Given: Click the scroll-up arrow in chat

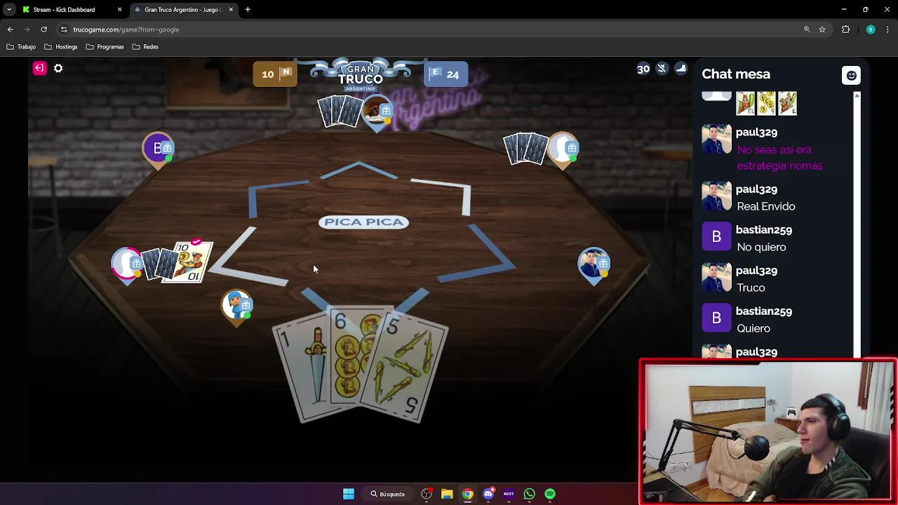Looking at the screenshot, I should click(857, 95).
